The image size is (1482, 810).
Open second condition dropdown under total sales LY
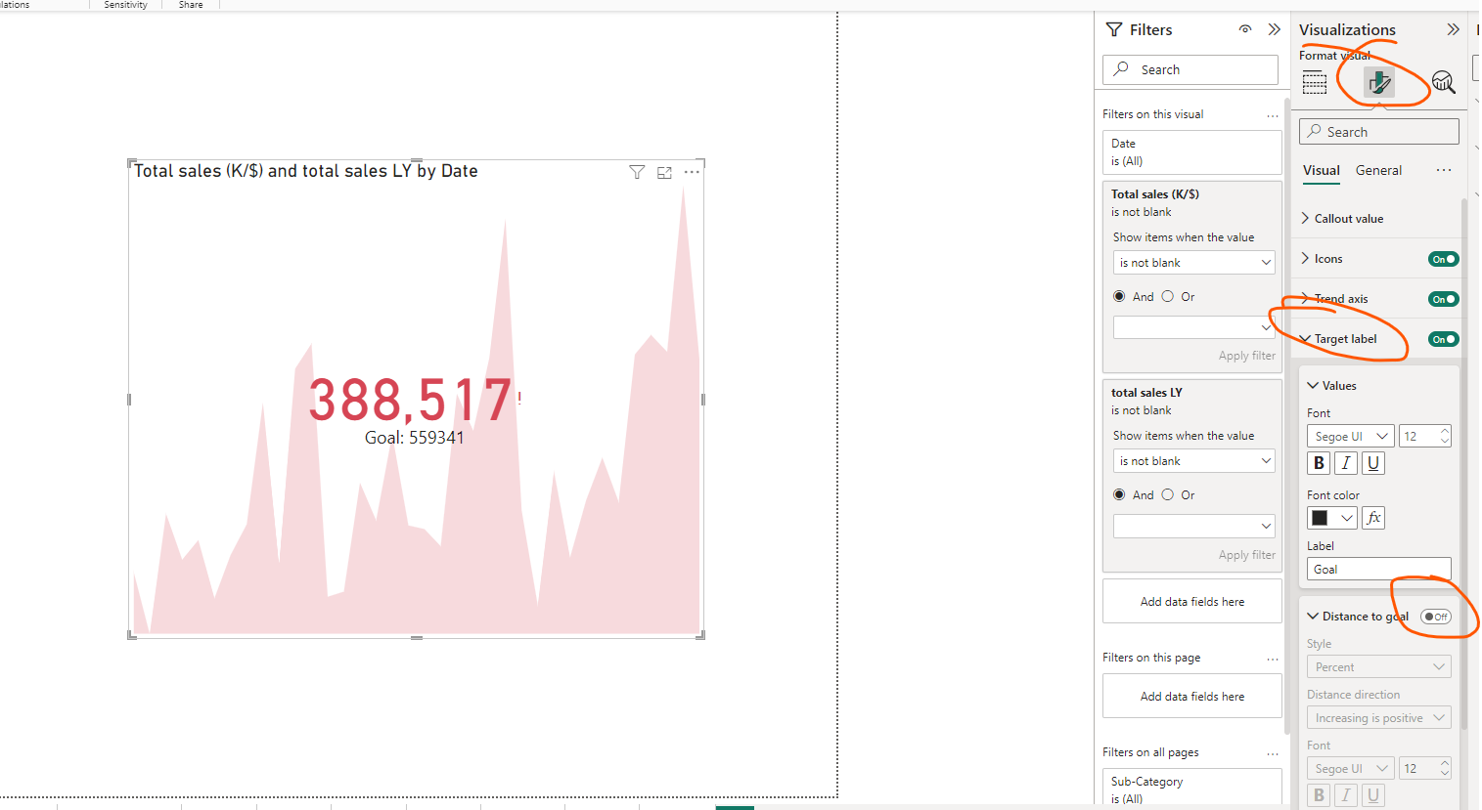1194,526
